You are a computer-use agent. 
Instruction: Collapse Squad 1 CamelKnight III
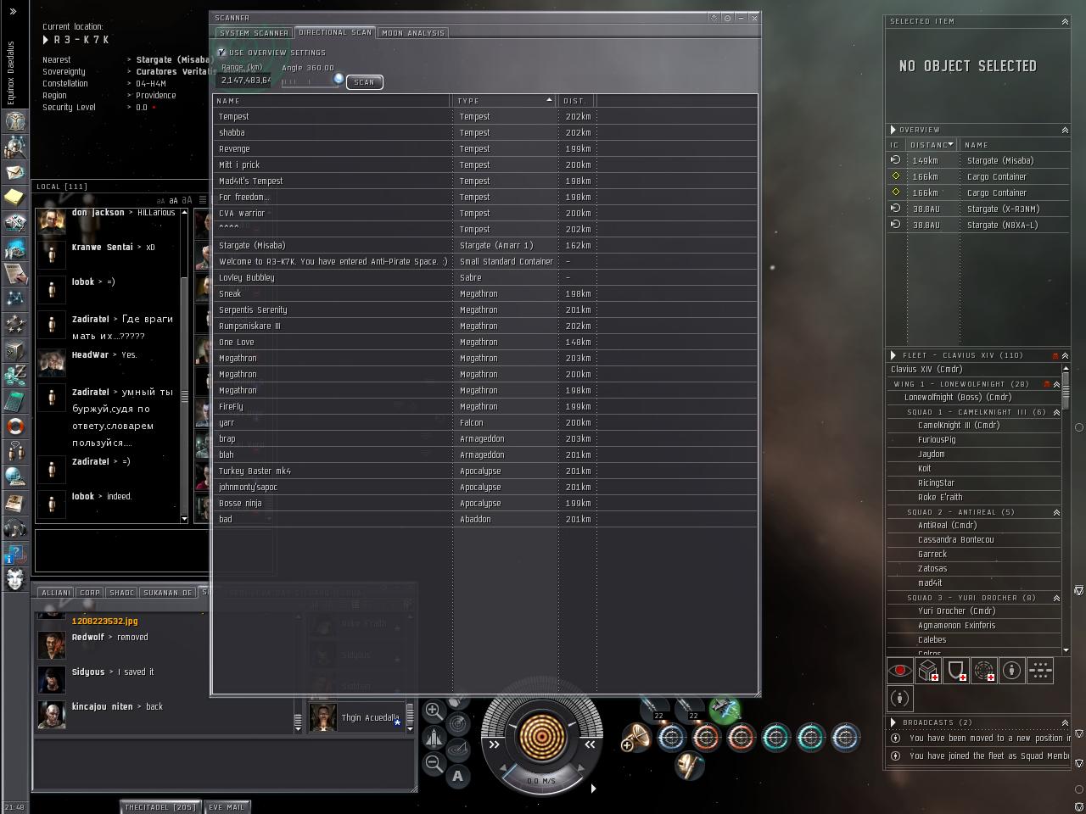pyautogui.click(x=1056, y=412)
